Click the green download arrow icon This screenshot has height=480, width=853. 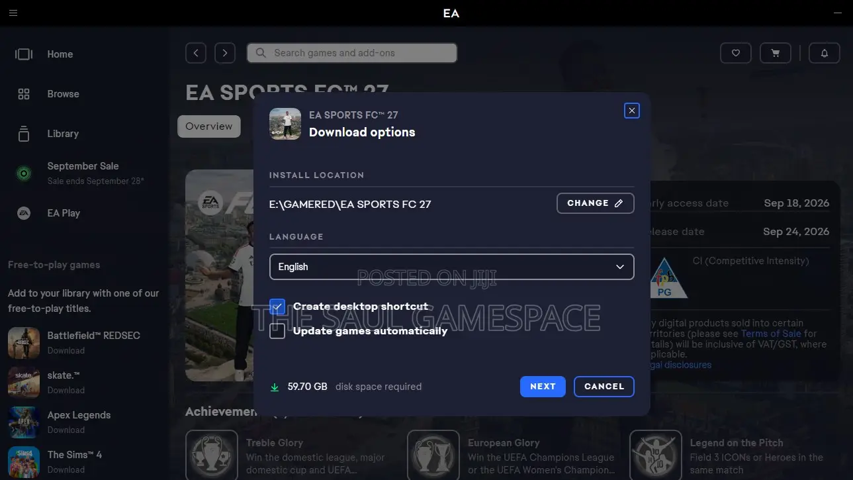(x=275, y=387)
